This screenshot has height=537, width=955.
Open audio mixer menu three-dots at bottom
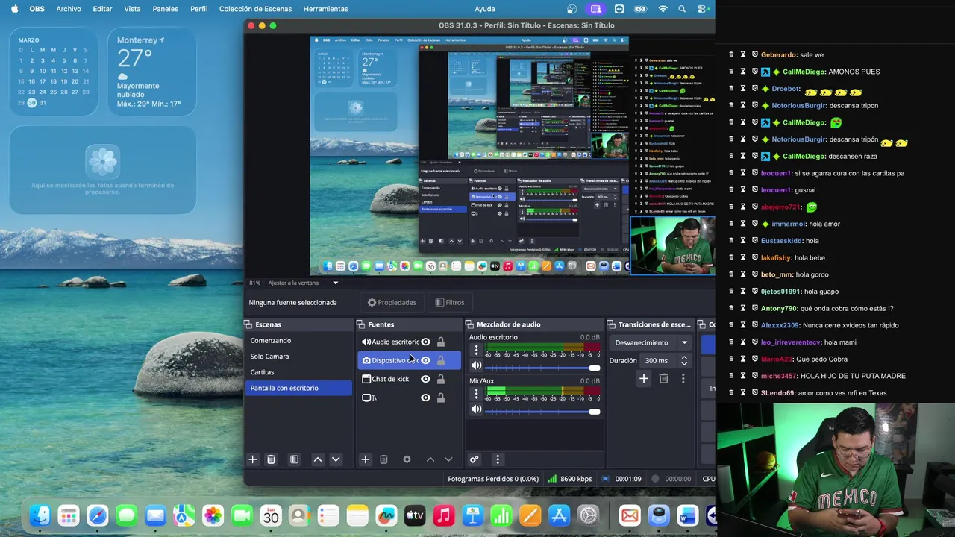point(498,459)
